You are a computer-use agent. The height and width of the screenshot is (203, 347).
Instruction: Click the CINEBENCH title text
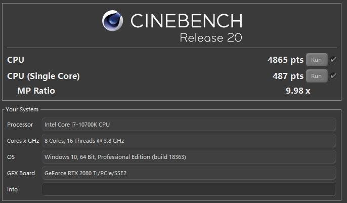[186, 21]
